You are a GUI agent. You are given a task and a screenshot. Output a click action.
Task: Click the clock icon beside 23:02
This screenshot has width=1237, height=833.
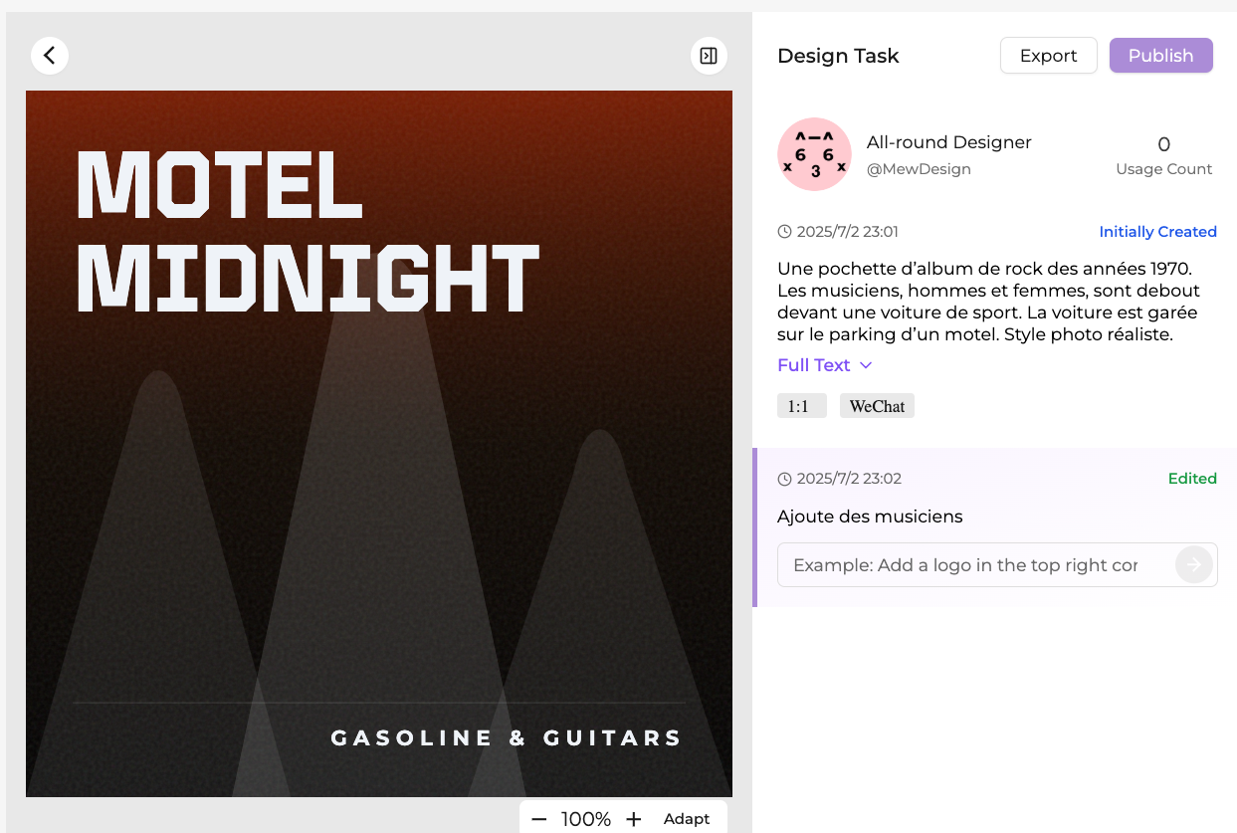[784, 479]
